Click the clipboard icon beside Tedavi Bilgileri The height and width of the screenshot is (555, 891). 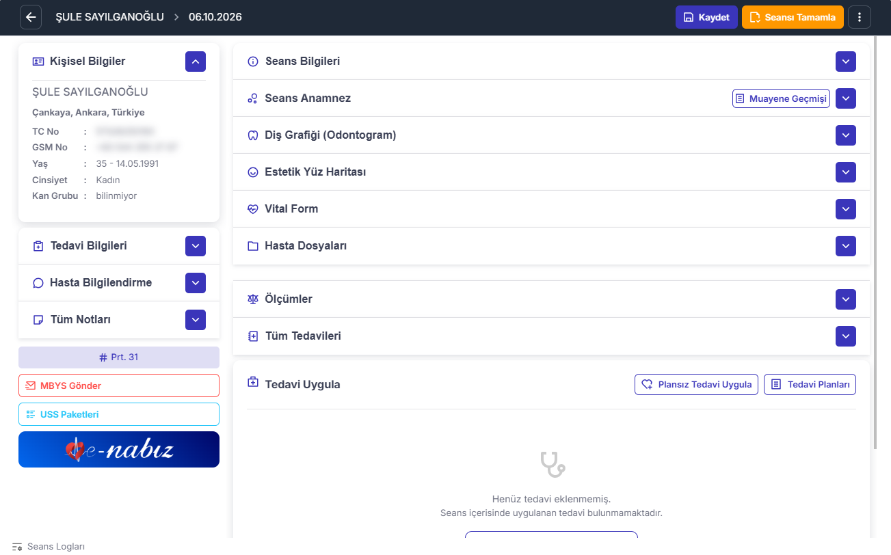click(x=38, y=246)
